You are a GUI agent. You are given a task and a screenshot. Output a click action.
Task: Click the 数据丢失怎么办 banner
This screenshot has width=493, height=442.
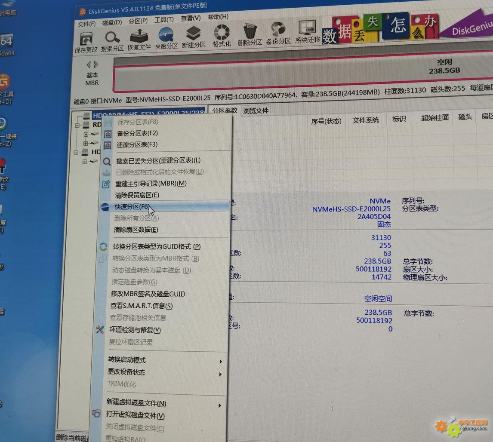pos(380,29)
